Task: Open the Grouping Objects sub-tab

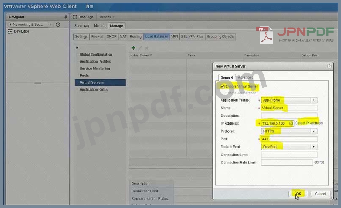Action: [220, 36]
